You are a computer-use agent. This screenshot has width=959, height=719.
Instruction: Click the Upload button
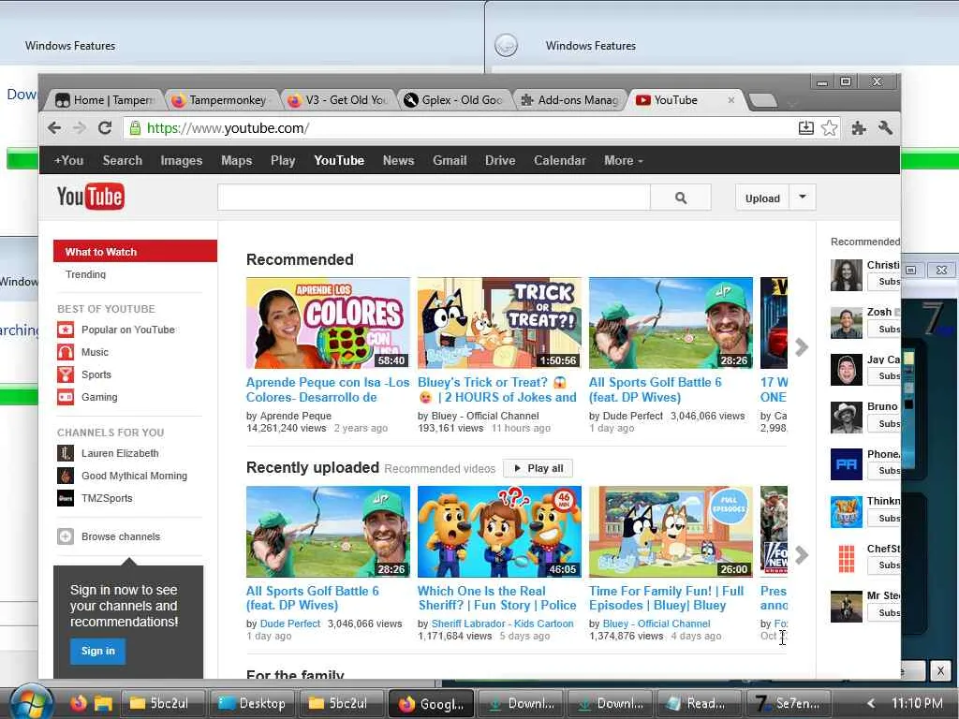click(x=762, y=198)
